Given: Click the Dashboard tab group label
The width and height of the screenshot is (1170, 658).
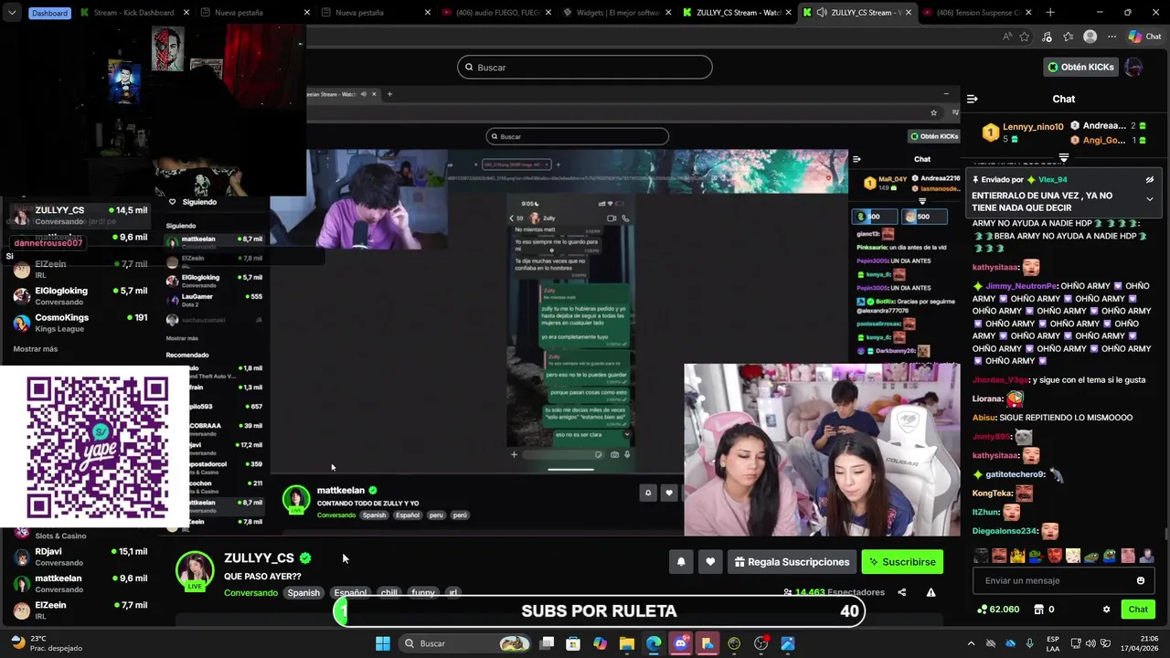Looking at the screenshot, I should (49, 13).
